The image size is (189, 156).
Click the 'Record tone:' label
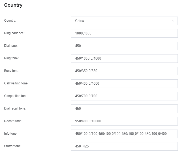[13, 121]
